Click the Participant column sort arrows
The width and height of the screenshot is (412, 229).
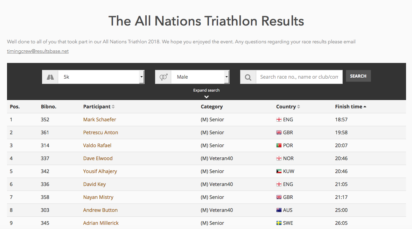click(x=113, y=107)
